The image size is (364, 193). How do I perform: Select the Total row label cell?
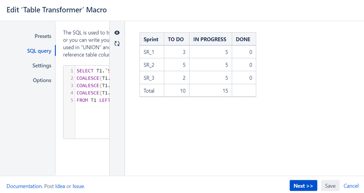pyautogui.click(x=149, y=91)
